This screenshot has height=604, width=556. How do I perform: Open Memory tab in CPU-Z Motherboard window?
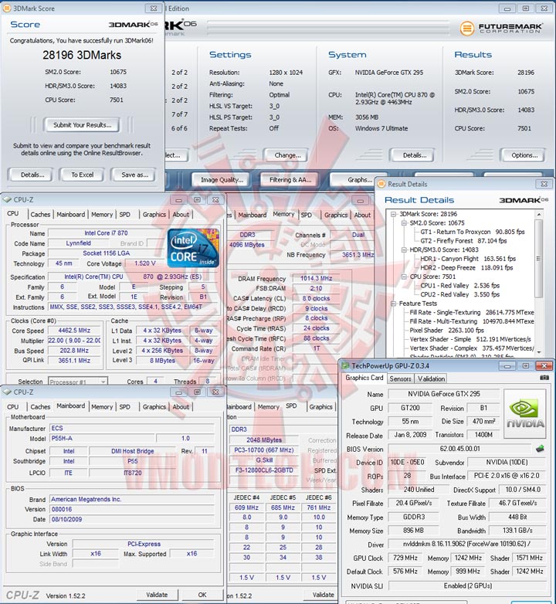click(x=102, y=407)
